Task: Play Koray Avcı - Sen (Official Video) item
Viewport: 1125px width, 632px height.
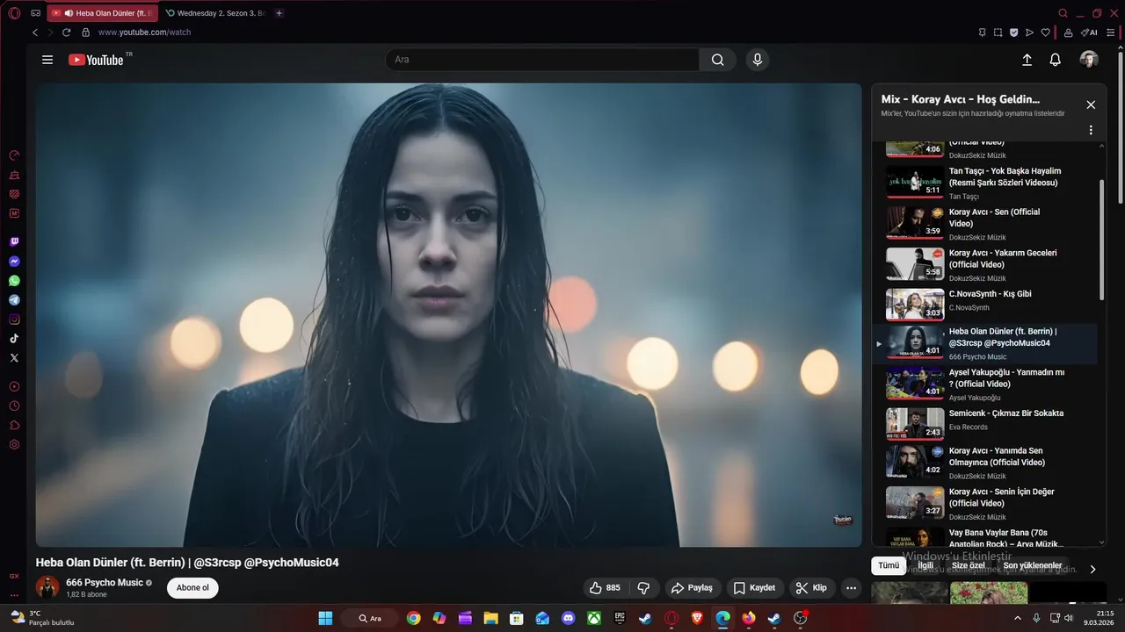Action: [x=984, y=223]
